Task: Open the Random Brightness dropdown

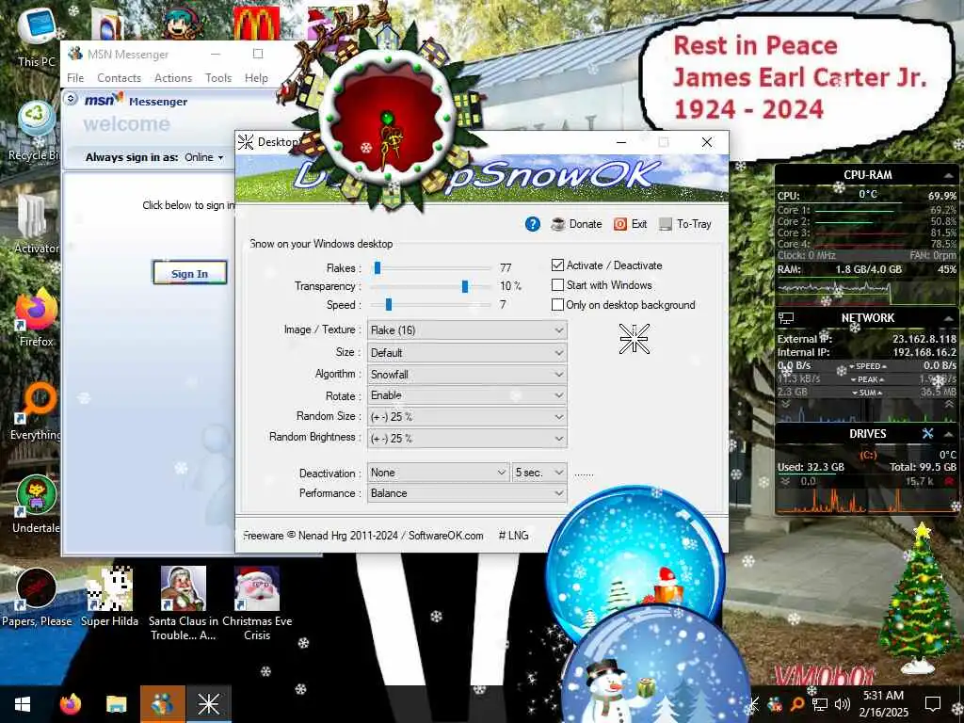Action: (x=467, y=438)
